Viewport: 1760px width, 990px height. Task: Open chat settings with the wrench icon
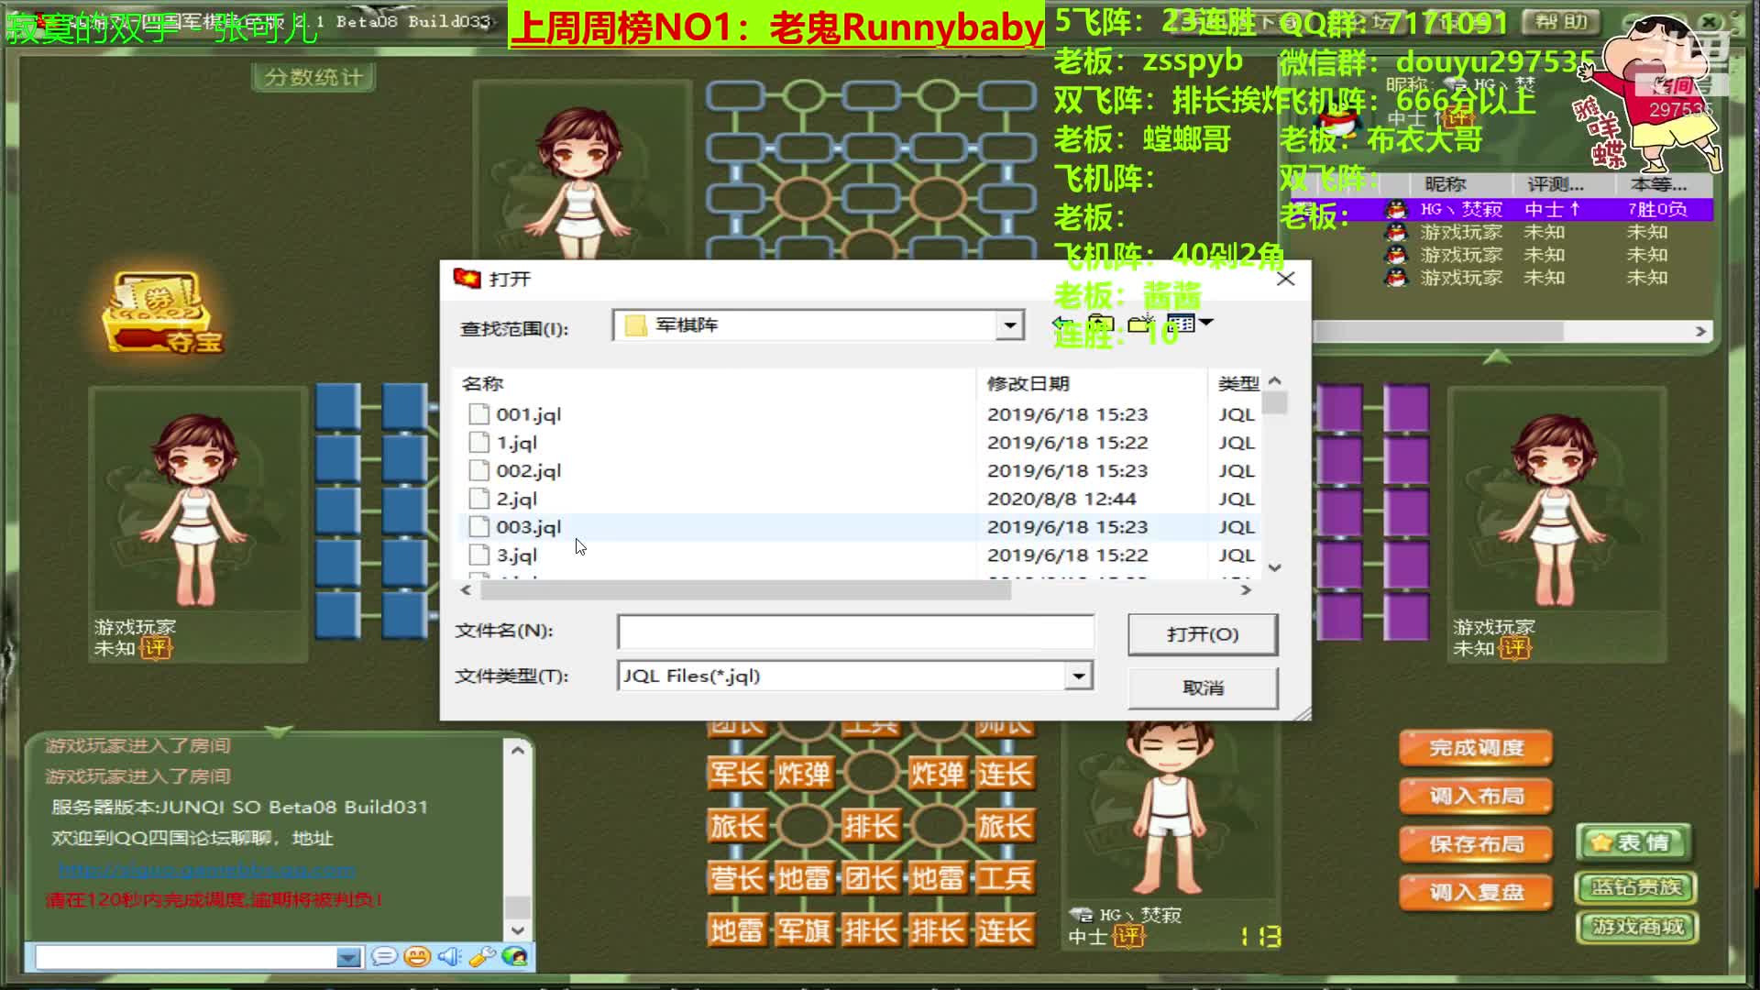click(481, 956)
